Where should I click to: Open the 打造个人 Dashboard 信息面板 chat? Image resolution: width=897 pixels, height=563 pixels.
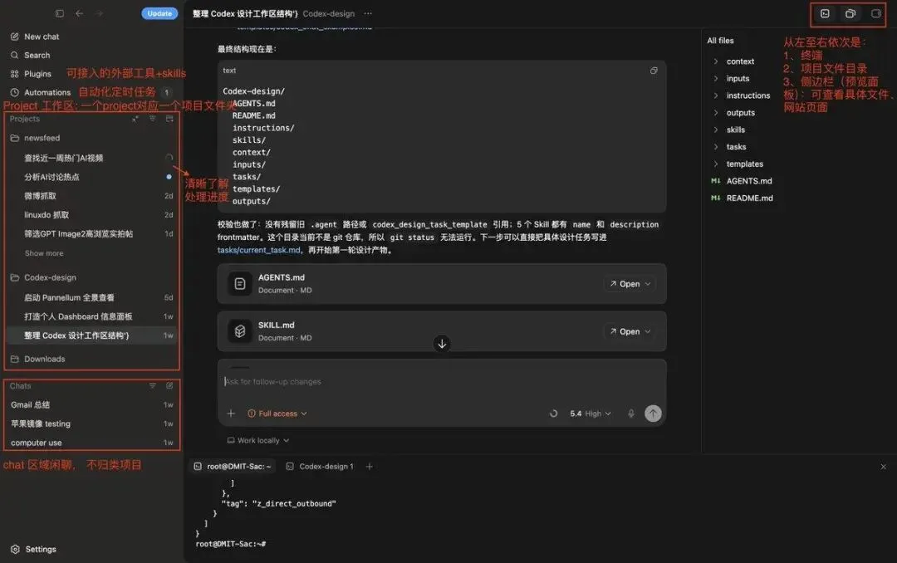(91, 316)
